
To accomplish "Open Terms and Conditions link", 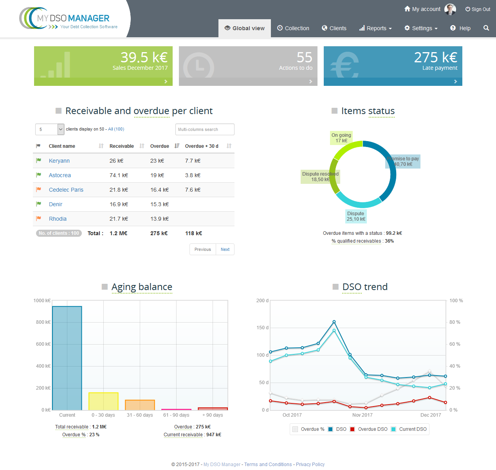I will coord(268,465).
